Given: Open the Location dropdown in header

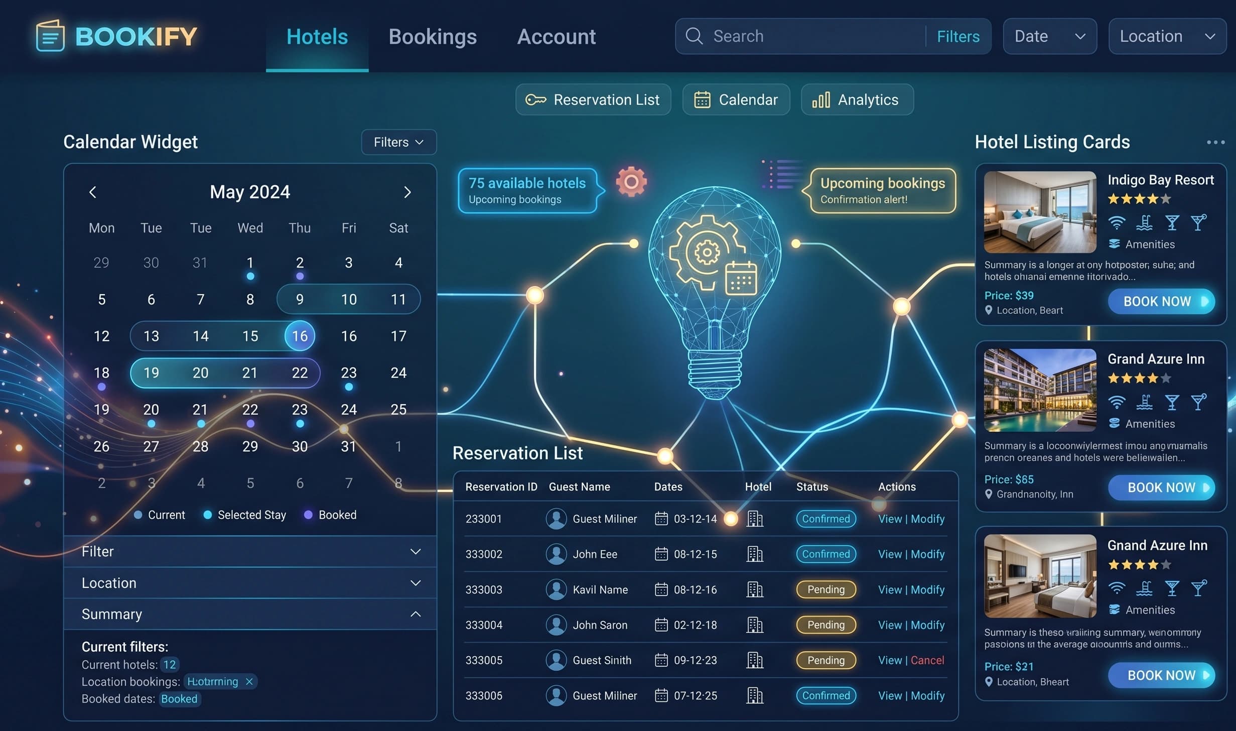Looking at the screenshot, I should click(x=1167, y=36).
